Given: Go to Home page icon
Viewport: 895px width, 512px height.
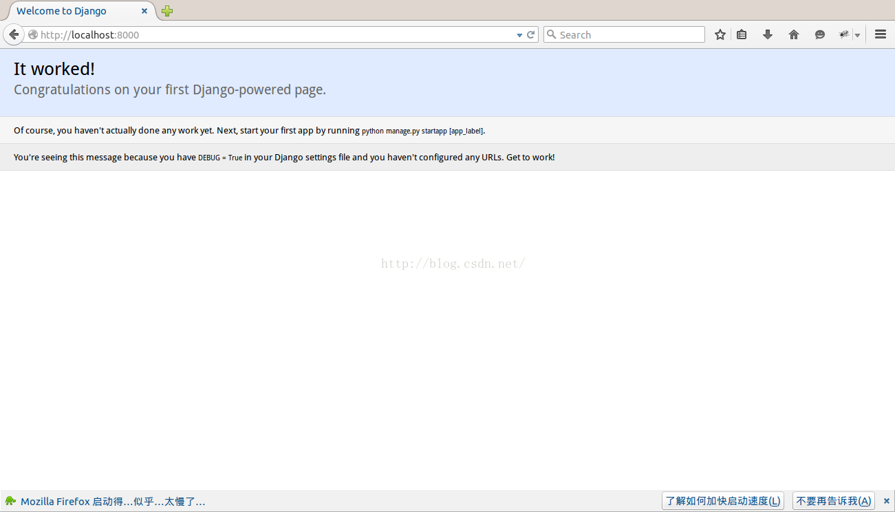Looking at the screenshot, I should click(x=794, y=34).
